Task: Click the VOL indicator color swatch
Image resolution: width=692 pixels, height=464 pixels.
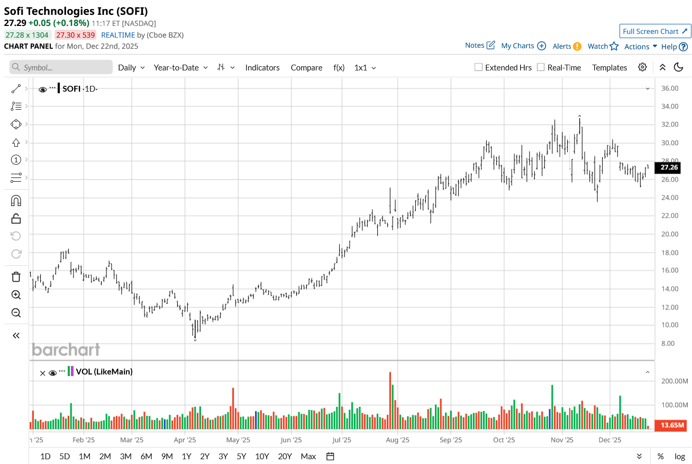Action: tap(71, 371)
